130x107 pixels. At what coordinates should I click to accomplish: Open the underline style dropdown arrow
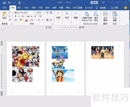pyautogui.click(x=25, y=16)
